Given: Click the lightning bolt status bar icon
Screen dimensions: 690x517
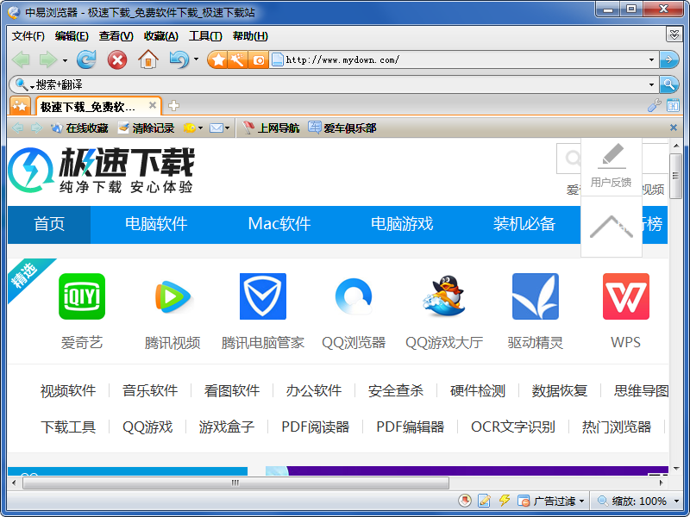Looking at the screenshot, I should click(x=505, y=501).
